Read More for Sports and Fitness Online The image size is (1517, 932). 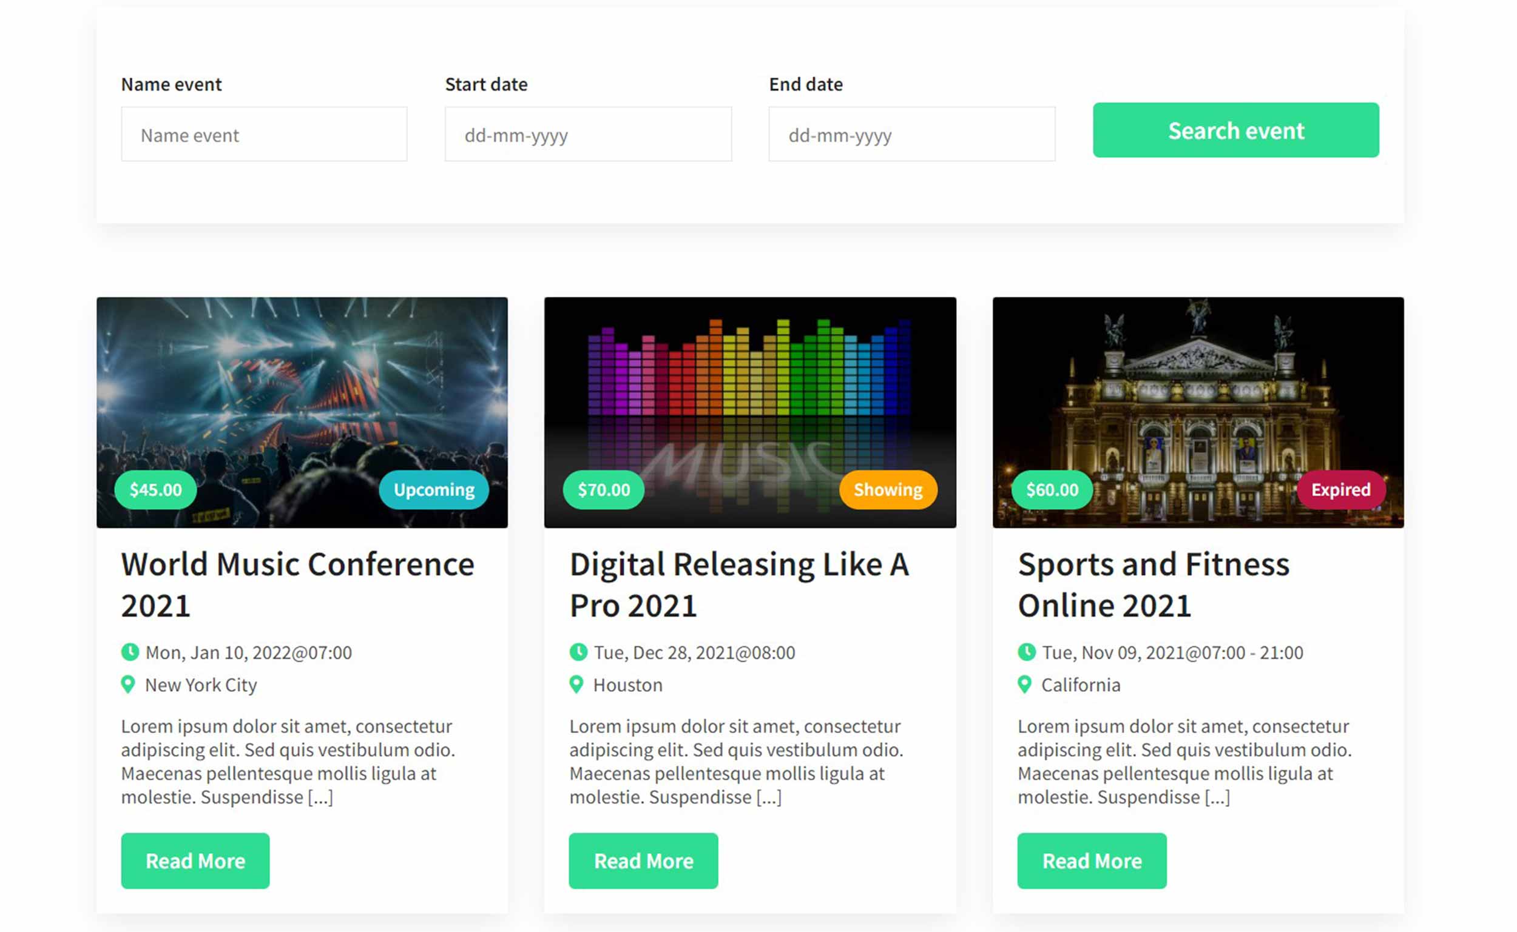point(1092,861)
